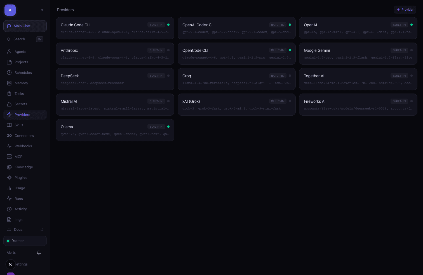Screen dimensions: 423x275
Task: Click the Plugins icon in the sidebar
Action: (x=9, y=178)
